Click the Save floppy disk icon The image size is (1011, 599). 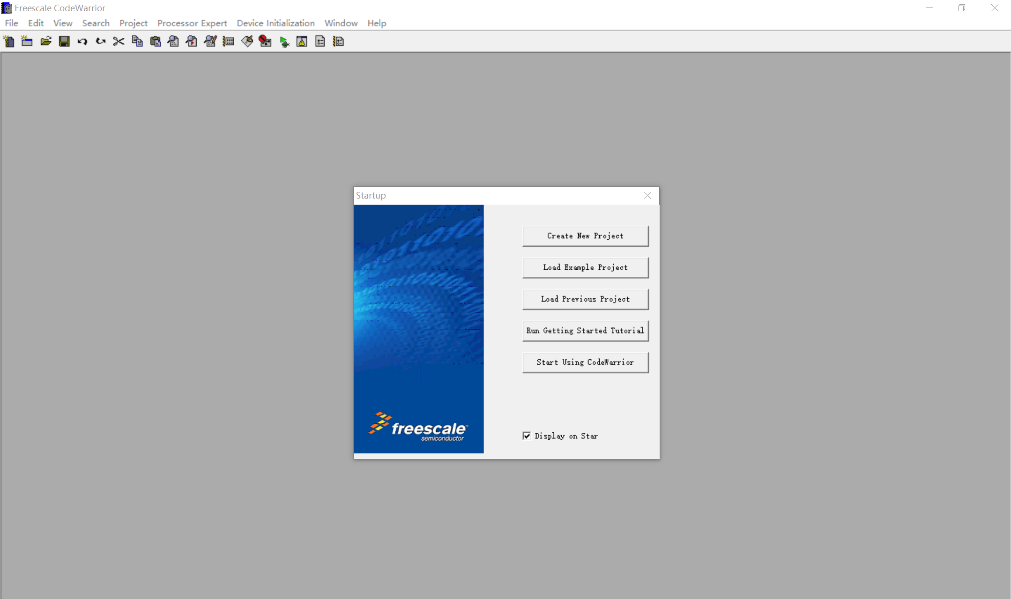click(64, 42)
